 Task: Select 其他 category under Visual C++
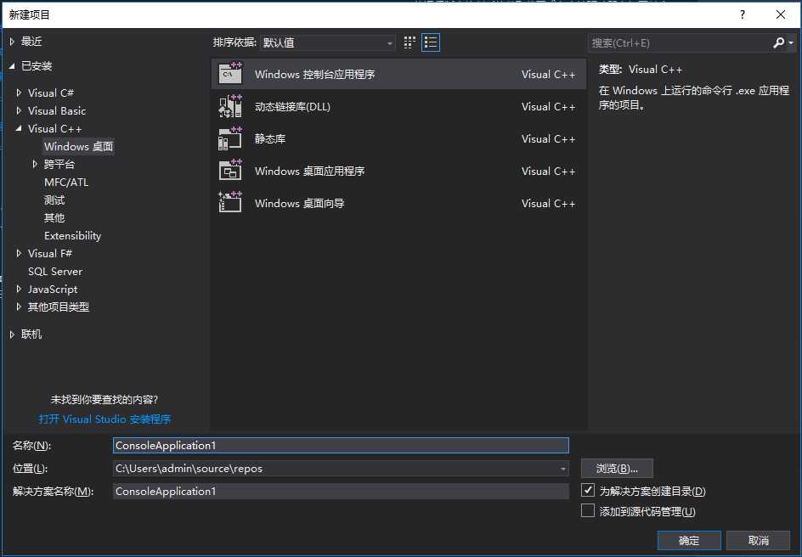pos(54,217)
